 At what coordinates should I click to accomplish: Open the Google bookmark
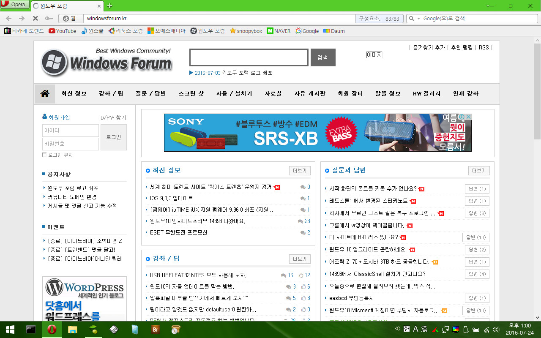click(307, 31)
